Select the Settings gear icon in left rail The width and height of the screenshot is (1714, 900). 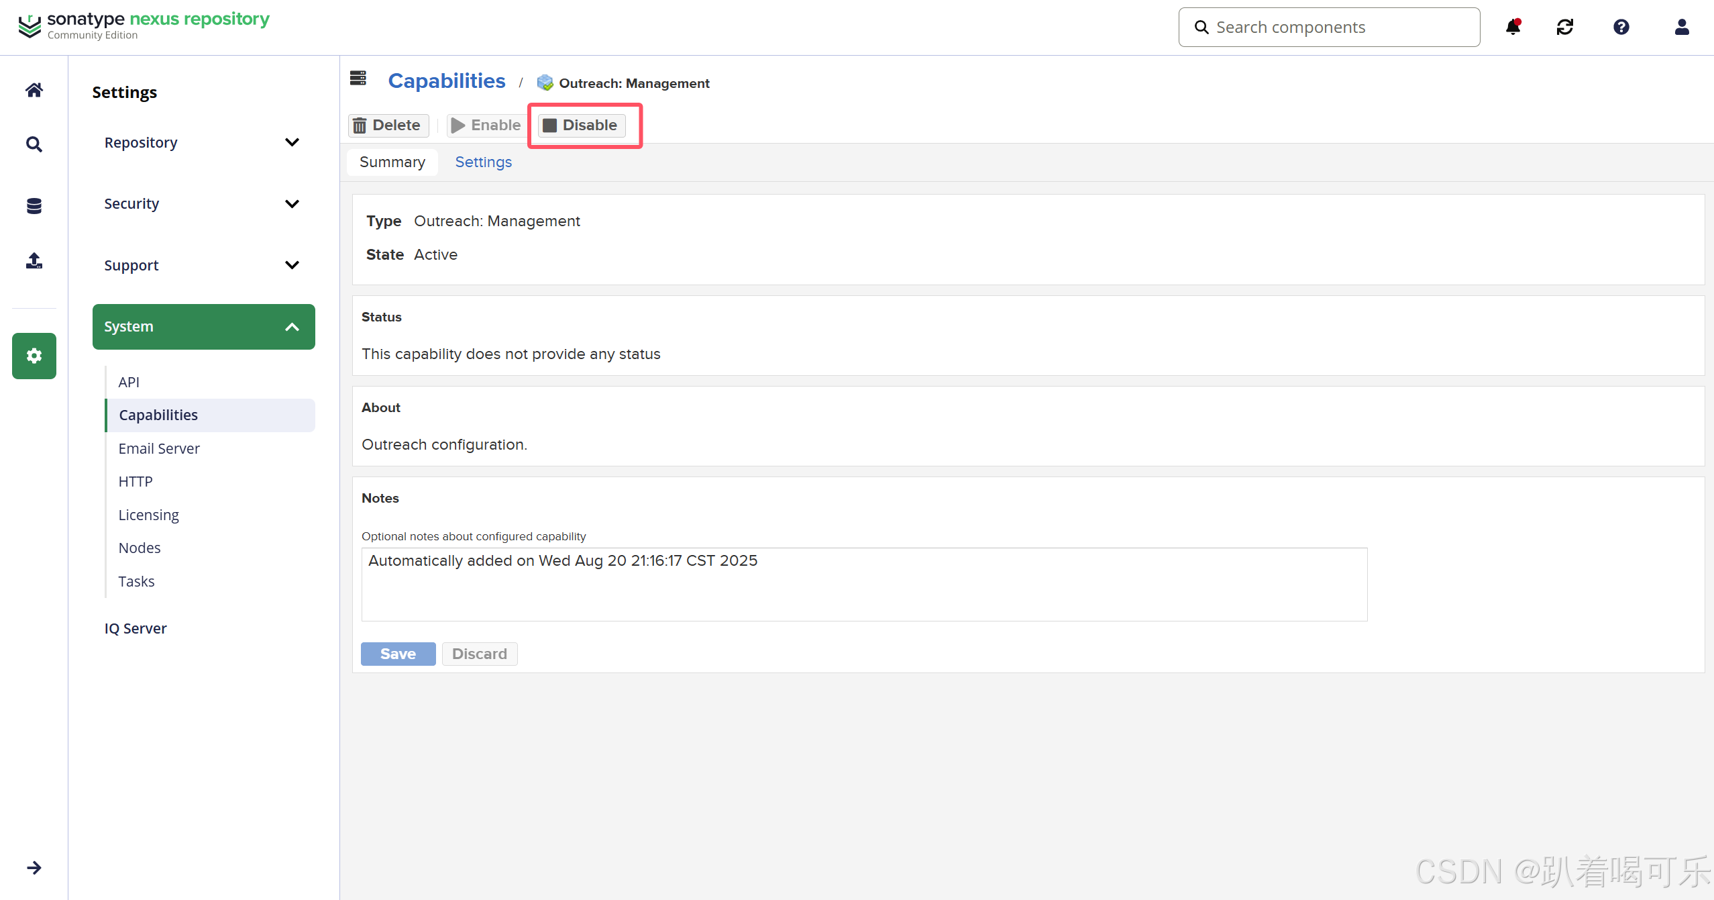coord(34,356)
